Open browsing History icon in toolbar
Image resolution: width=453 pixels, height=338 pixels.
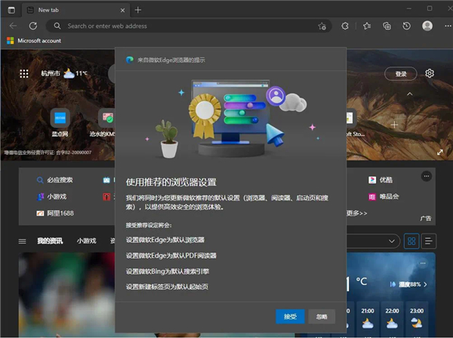[406, 26]
